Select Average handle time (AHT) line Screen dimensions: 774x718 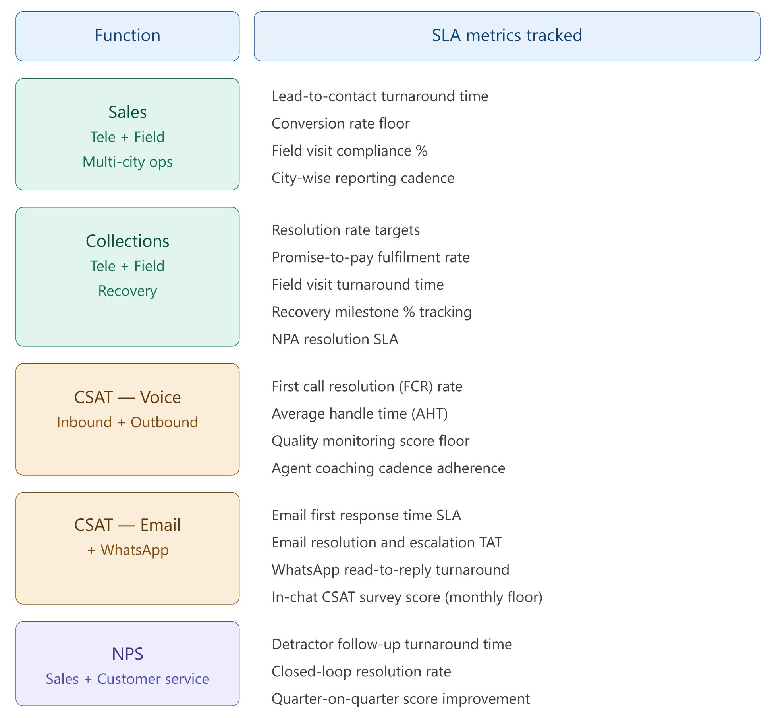click(x=360, y=414)
